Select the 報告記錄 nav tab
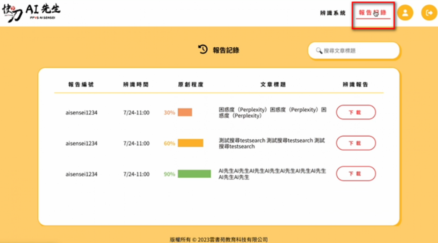The width and height of the screenshot is (438, 243). [373, 13]
